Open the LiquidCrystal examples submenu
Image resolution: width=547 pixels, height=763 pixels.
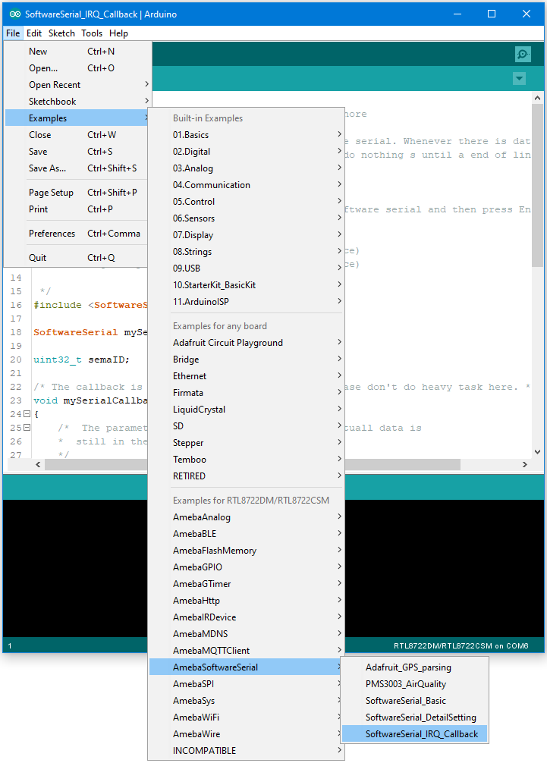tap(247, 410)
